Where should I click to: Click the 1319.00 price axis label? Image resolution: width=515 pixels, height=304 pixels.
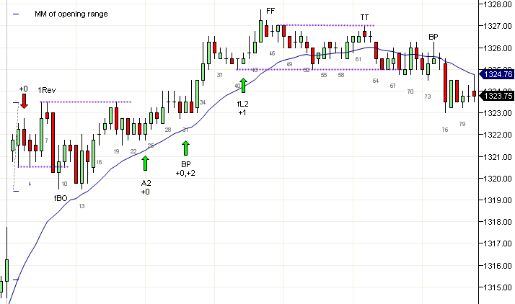click(x=498, y=200)
